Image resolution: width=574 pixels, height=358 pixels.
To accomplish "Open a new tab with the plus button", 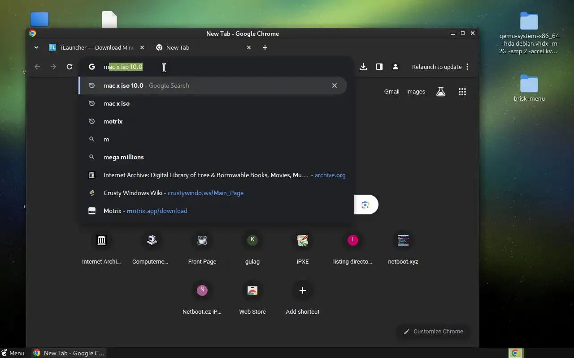I will point(265,47).
